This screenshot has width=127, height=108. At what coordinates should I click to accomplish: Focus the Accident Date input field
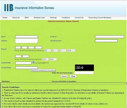coord(23,63)
